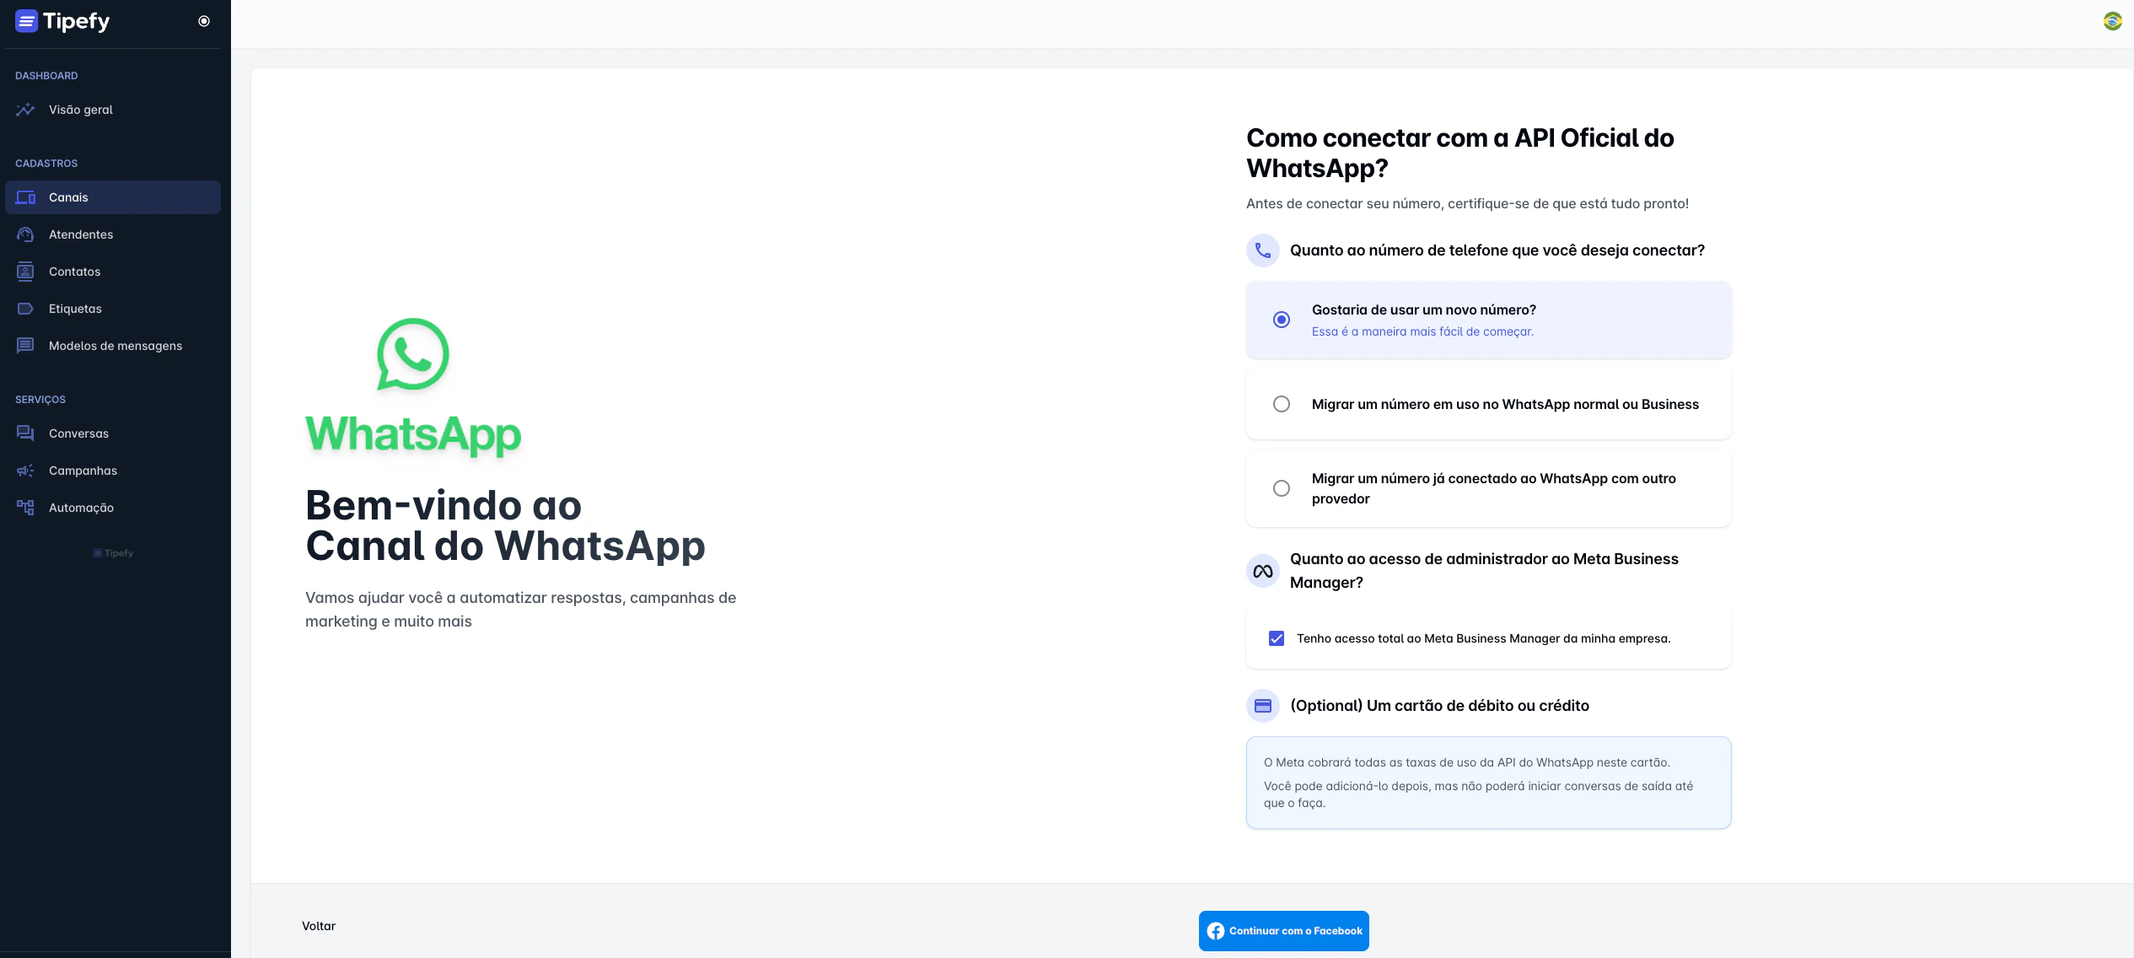Click Continuar com o Facebook button
This screenshot has height=958, width=2134.
[x=1283, y=931]
